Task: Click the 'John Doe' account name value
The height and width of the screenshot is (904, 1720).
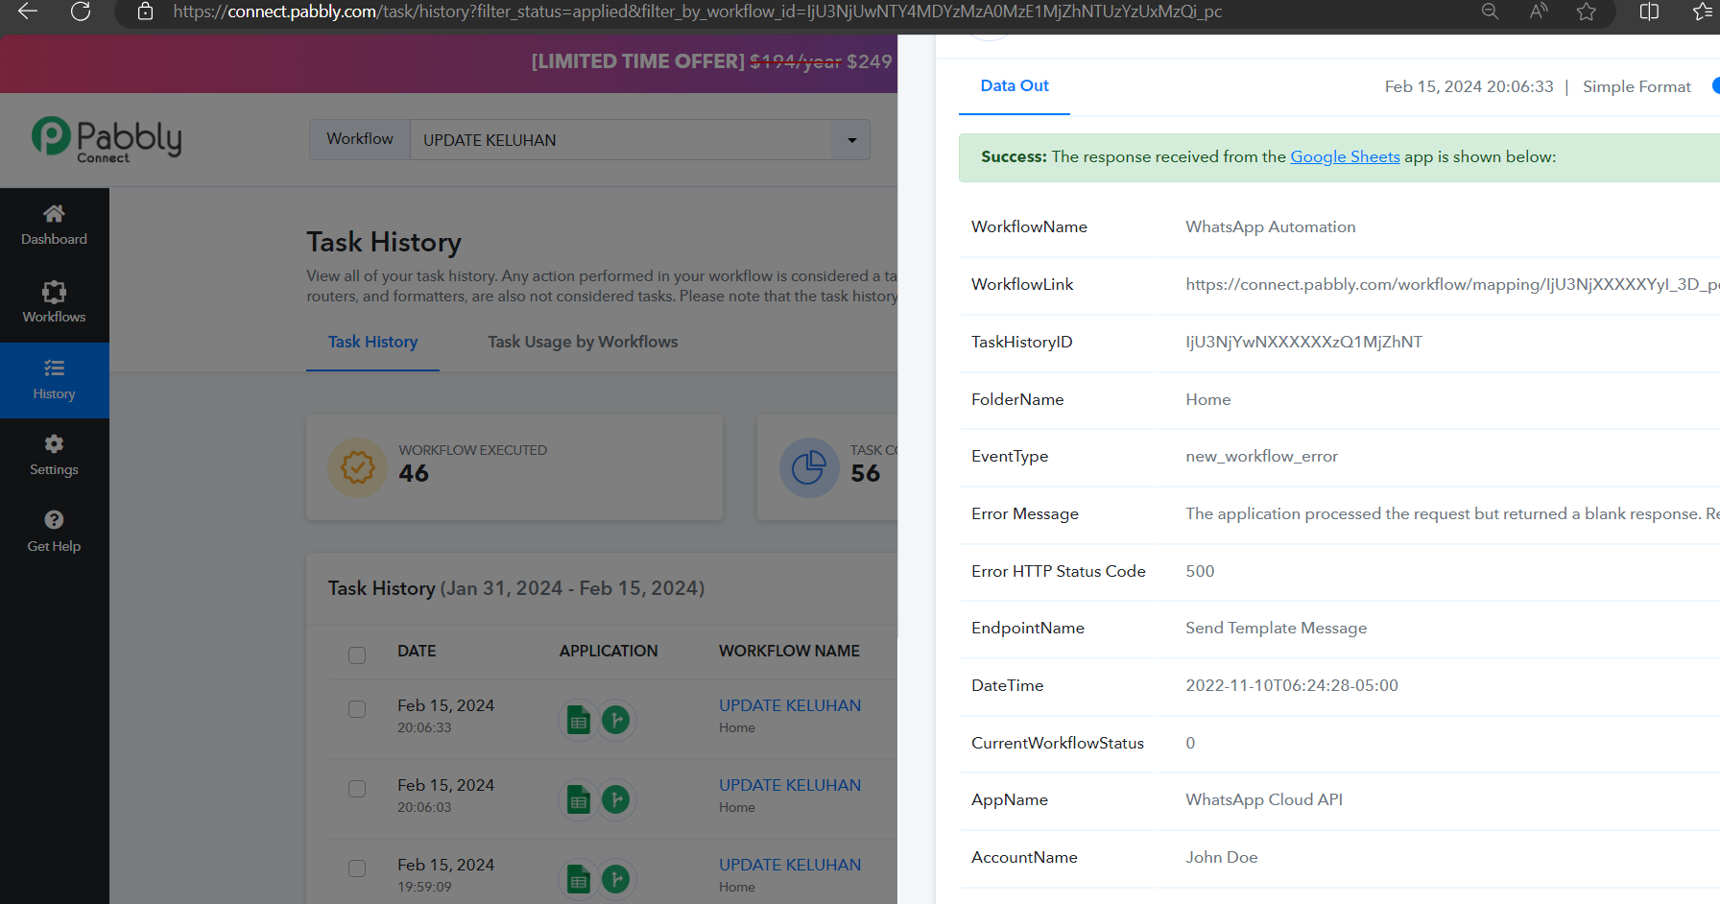Action: (1221, 857)
